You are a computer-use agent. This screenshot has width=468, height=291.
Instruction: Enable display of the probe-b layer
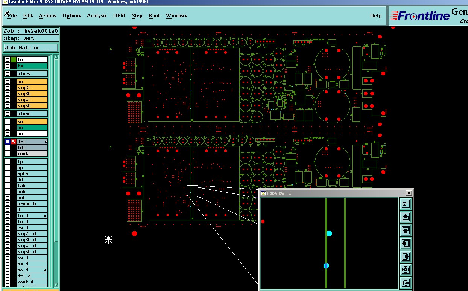[8, 204]
